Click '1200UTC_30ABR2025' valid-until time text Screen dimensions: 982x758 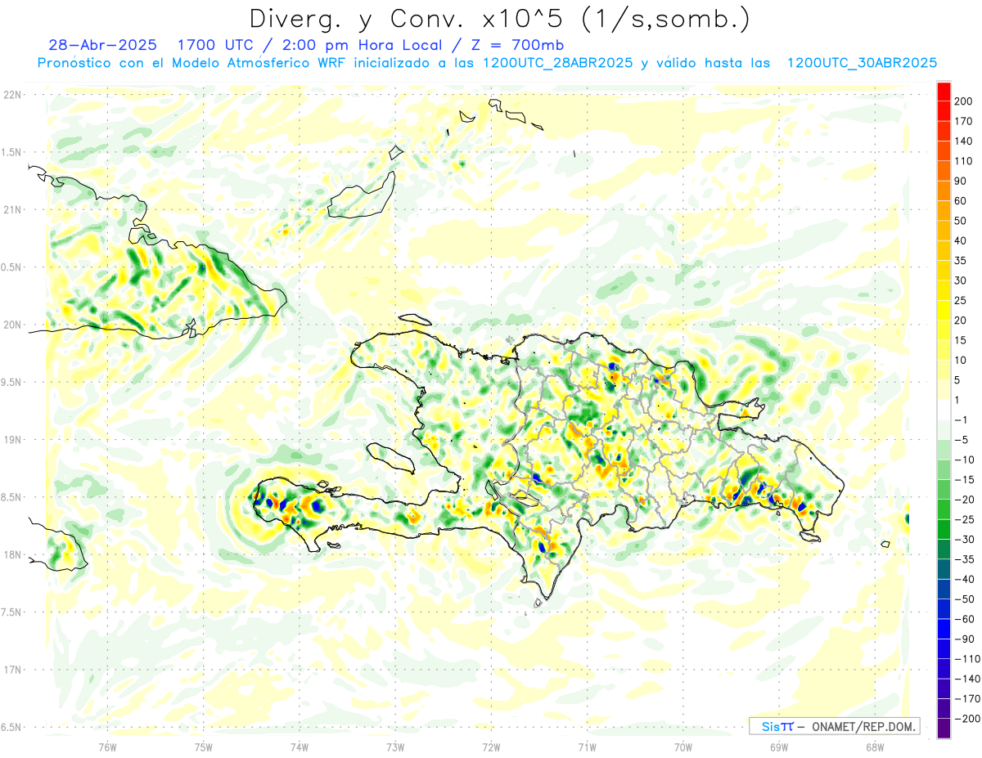point(862,63)
